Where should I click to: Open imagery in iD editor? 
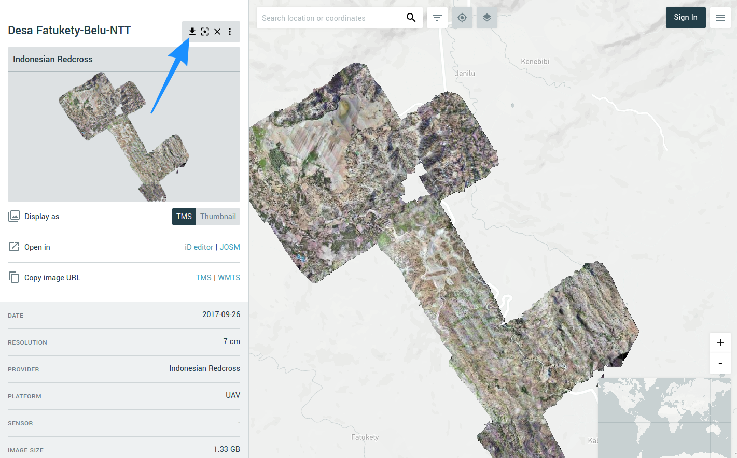click(199, 247)
